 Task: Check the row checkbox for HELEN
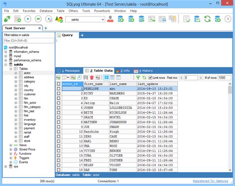(x=59, y=165)
